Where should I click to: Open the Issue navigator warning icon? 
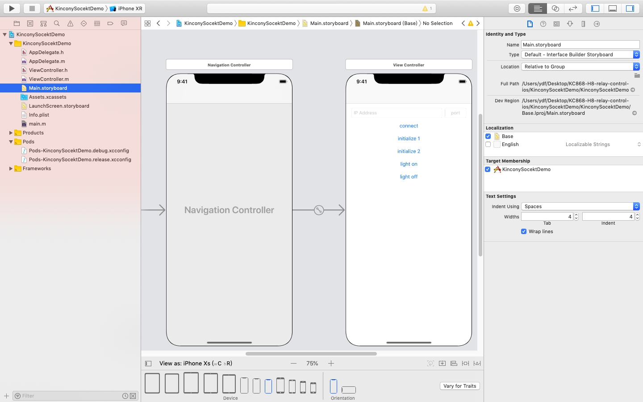click(70, 23)
